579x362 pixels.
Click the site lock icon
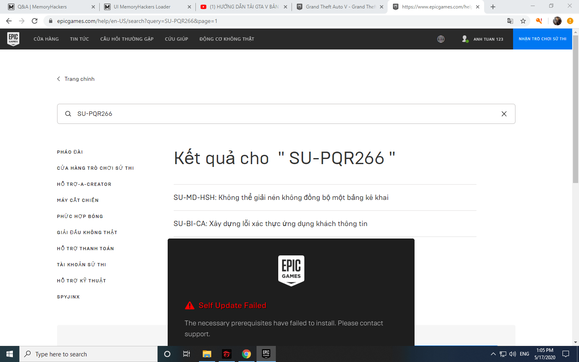tap(51, 21)
